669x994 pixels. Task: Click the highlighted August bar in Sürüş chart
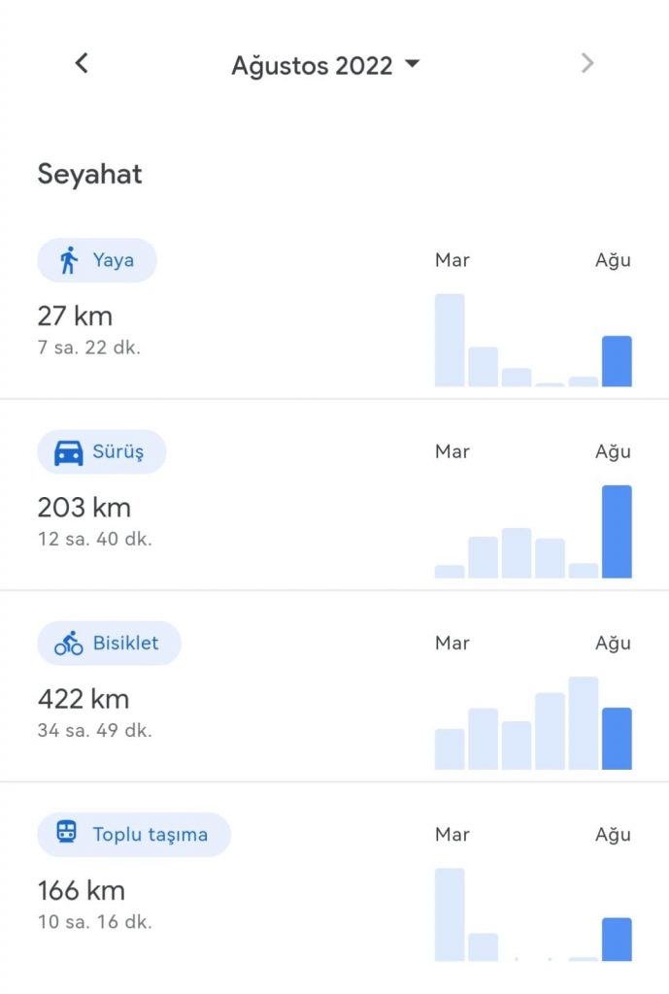click(617, 532)
